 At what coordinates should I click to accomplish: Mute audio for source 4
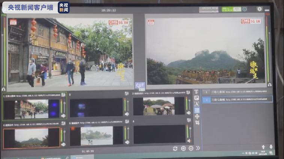(x=63, y=144)
